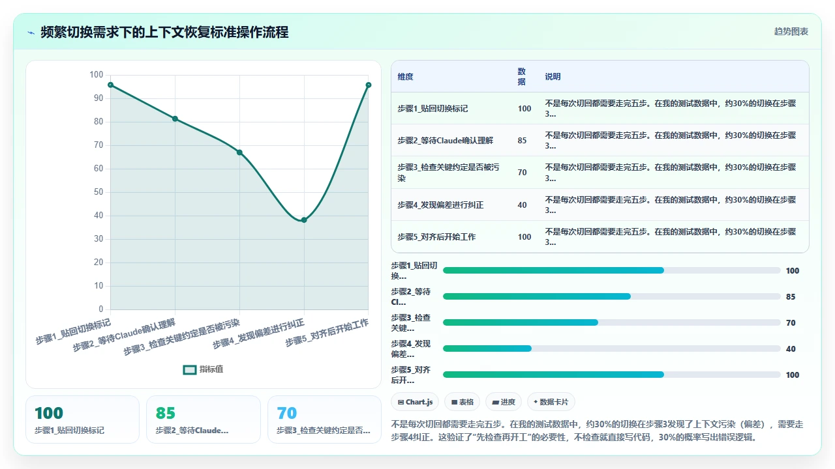Select the 数据卡片 tag chip
This screenshot has height=469, width=835.
551,402
